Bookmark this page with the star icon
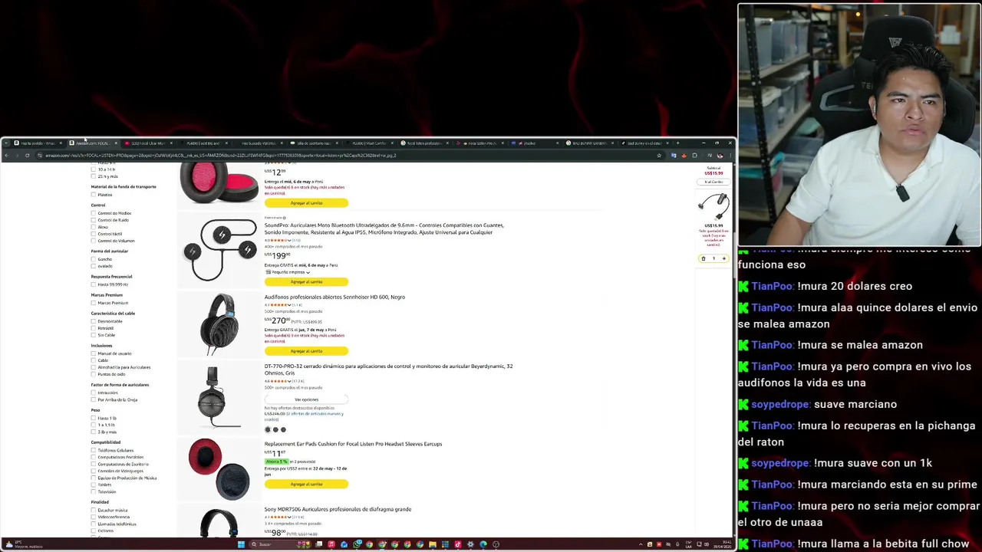This screenshot has width=982, height=552. pos(658,156)
